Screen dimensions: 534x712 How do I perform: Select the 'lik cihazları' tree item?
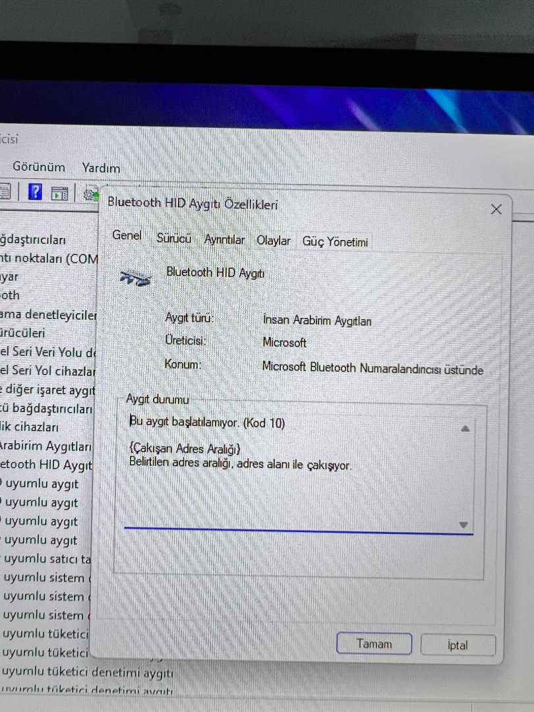[30, 427]
